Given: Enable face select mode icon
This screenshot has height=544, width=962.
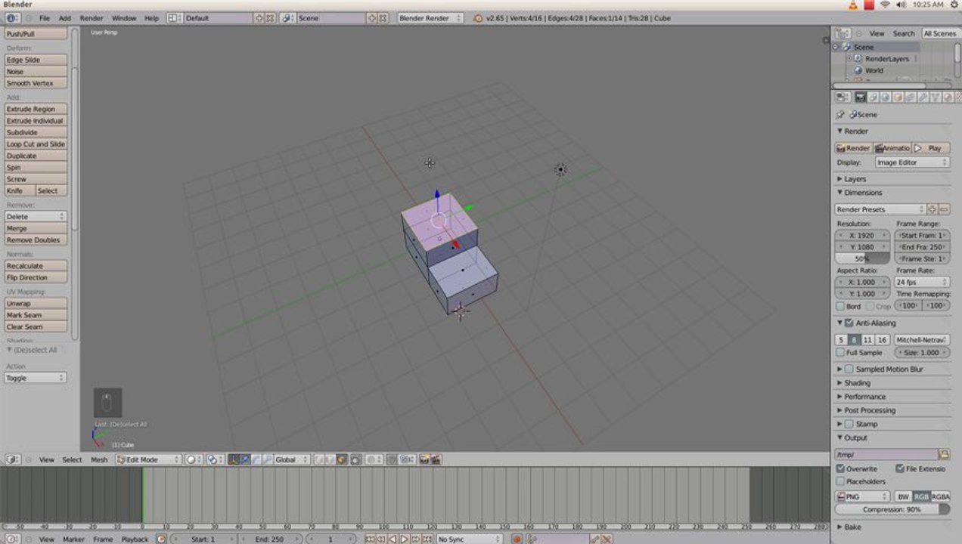Looking at the screenshot, I should point(341,459).
